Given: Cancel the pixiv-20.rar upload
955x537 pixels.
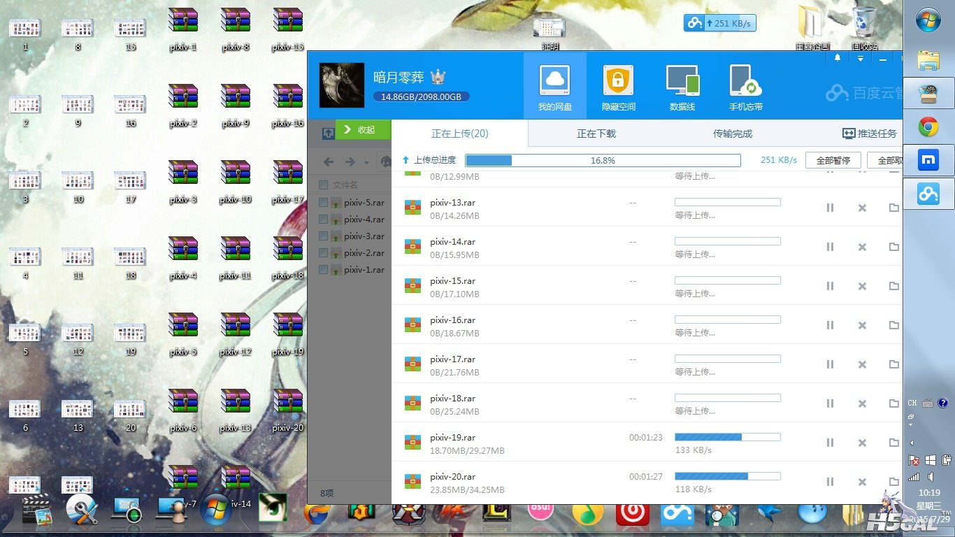Looking at the screenshot, I should point(862,482).
